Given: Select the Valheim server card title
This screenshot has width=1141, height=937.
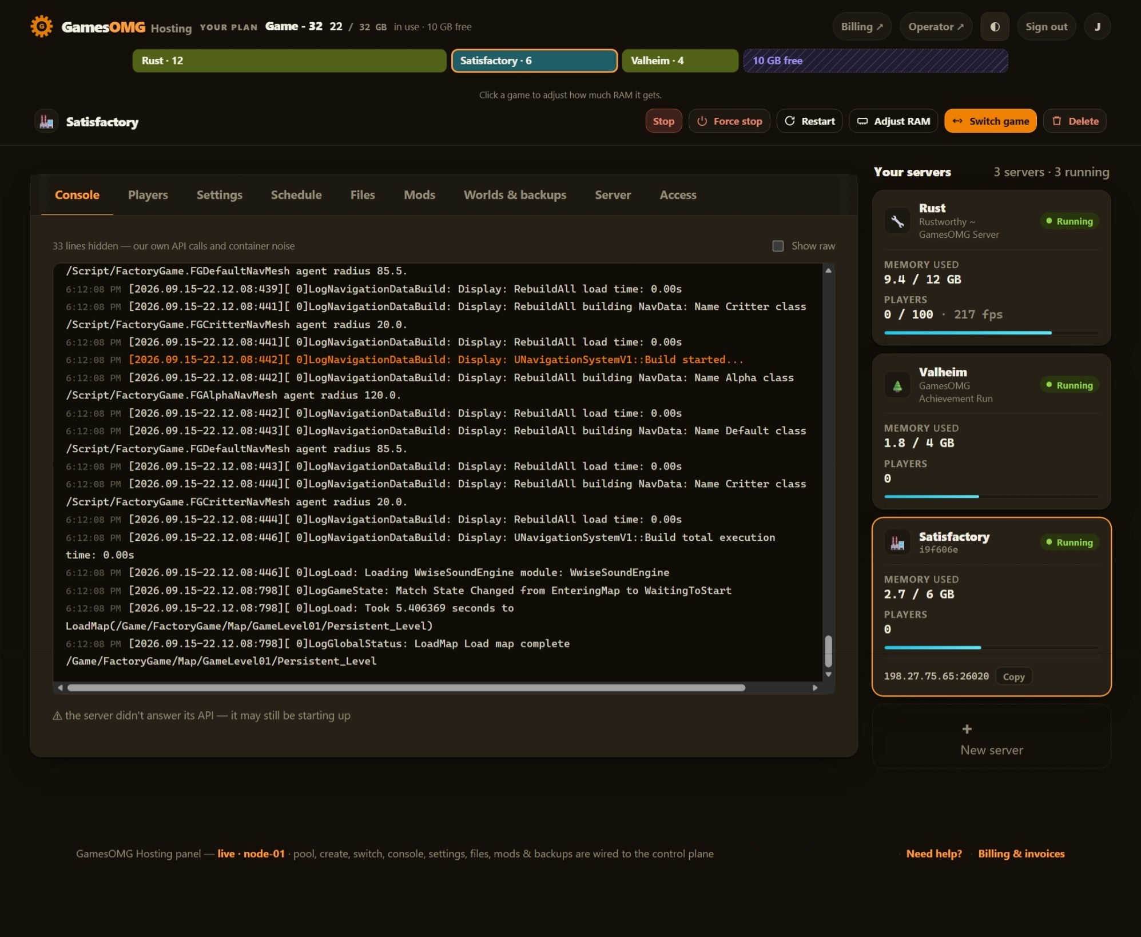Looking at the screenshot, I should (x=943, y=372).
